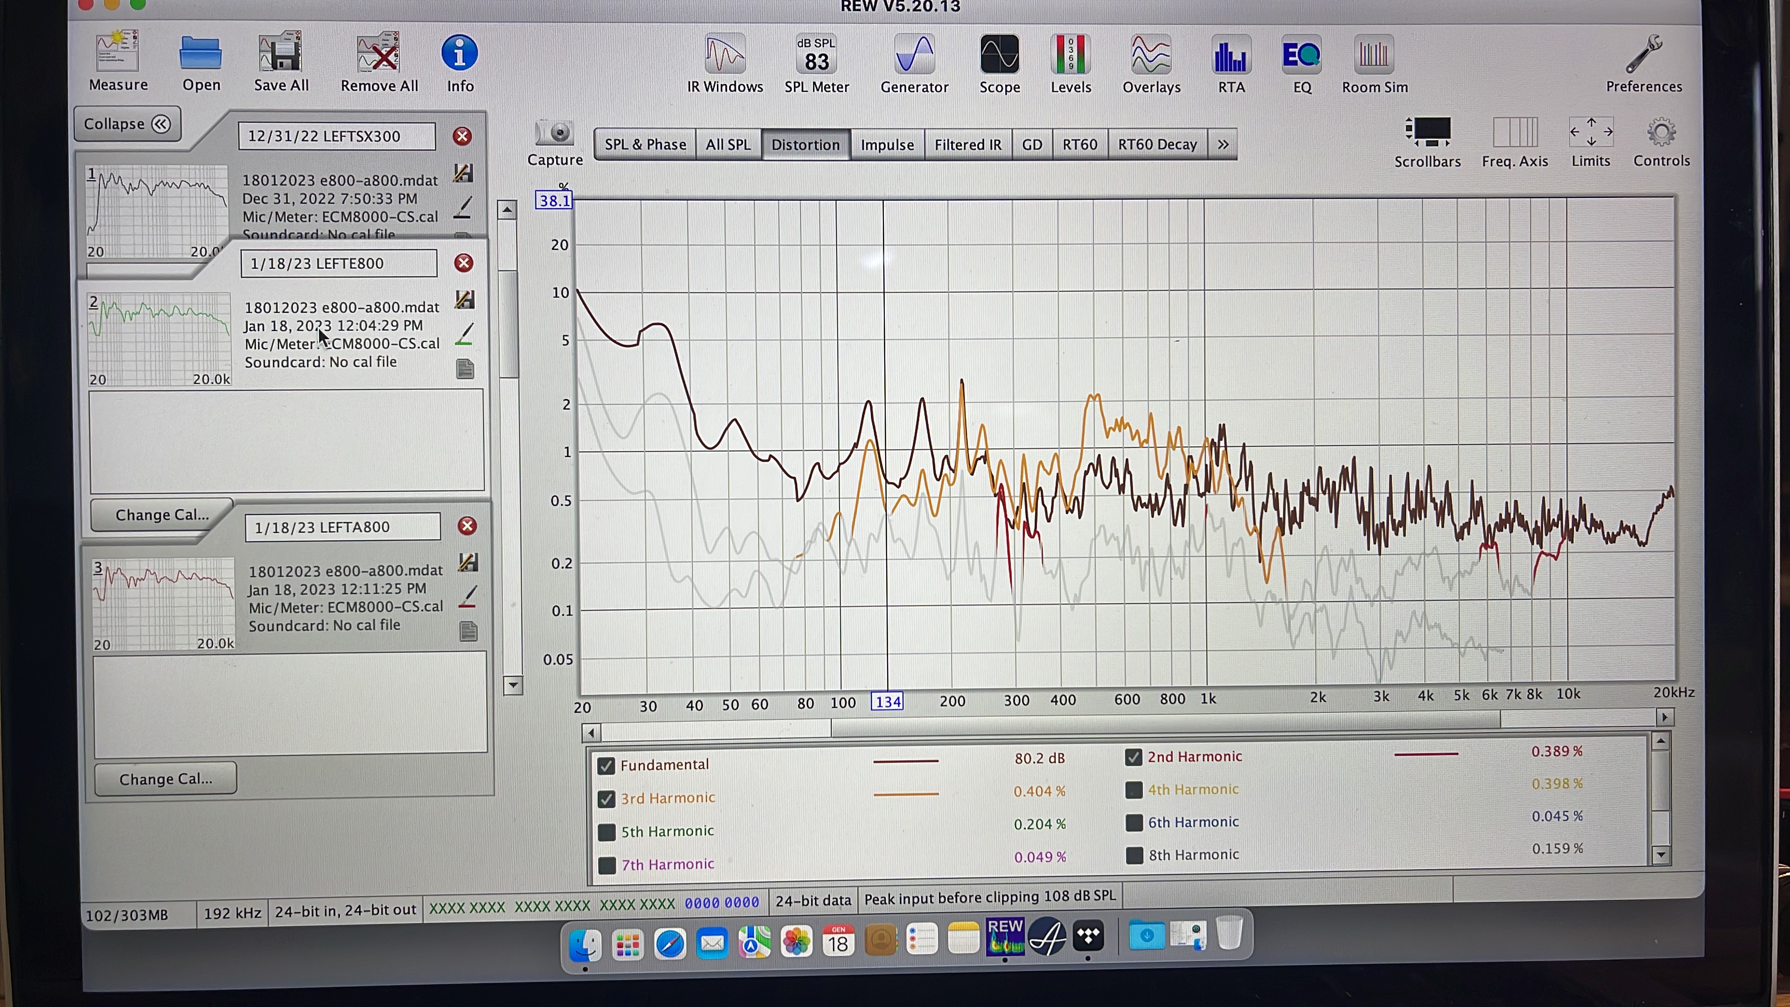Select the Distortion tab
Image resolution: width=1790 pixels, height=1007 pixels.
point(805,145)
